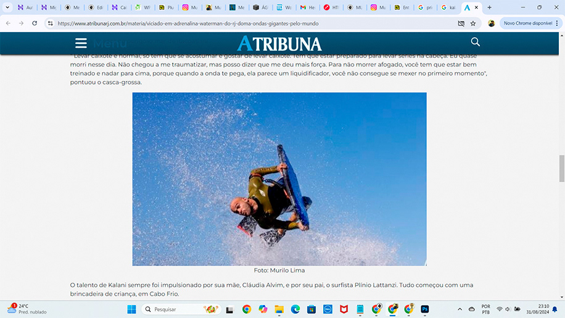Open the tab search dropdown arrow

pos(7,7)
